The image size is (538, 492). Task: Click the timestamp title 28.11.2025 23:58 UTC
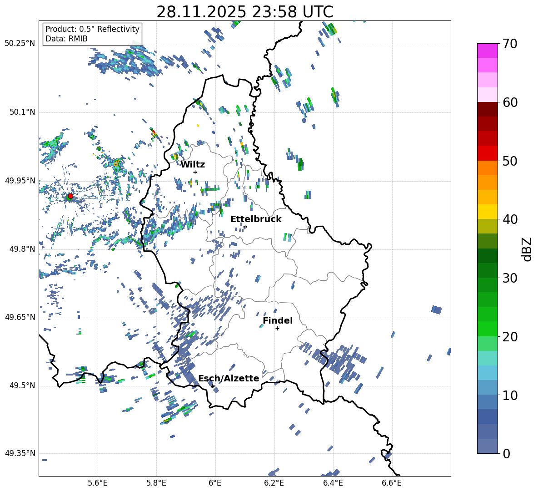coord(244,12)
